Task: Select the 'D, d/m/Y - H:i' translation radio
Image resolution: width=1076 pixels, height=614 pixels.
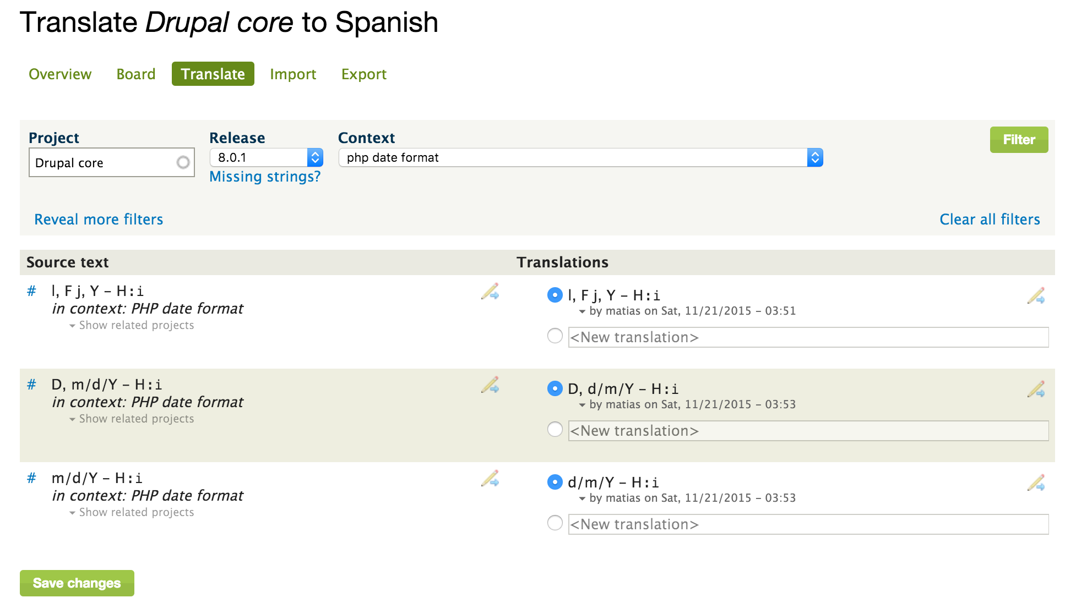Action: 555,388
